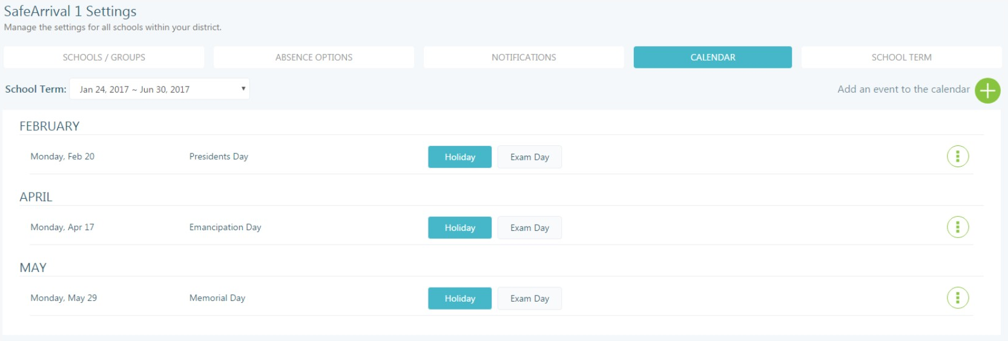Screen dimensions: 1008x341
Task: Open the School Term date range dropdown
Action: coord(160,89)
